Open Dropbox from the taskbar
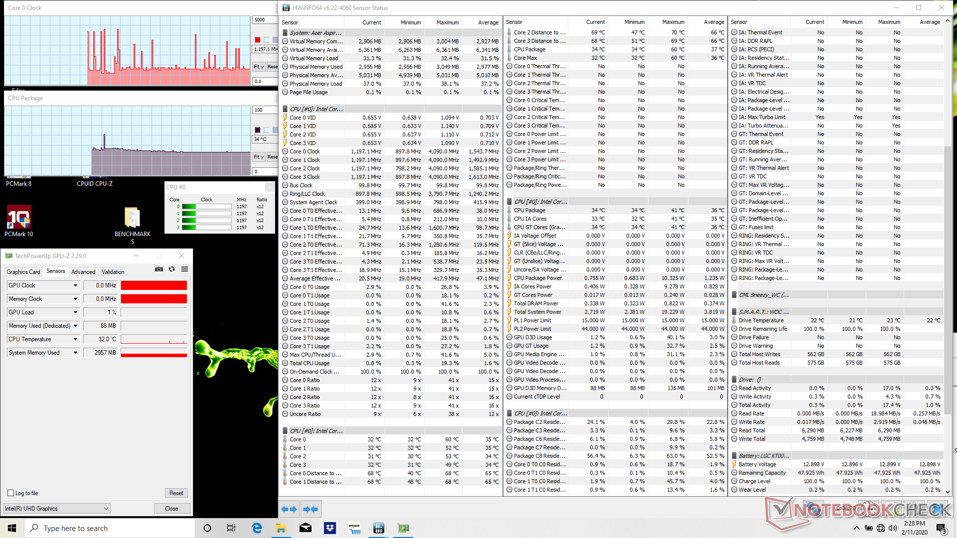This screenshot has height=538, width=957. pyautogui.click(x=330, y=528)
